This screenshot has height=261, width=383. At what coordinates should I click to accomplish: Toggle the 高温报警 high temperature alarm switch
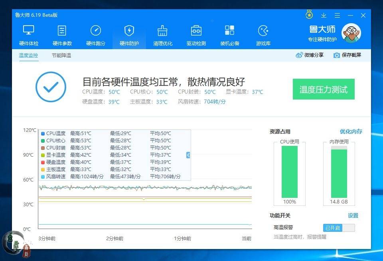click(x=339, y=228)
